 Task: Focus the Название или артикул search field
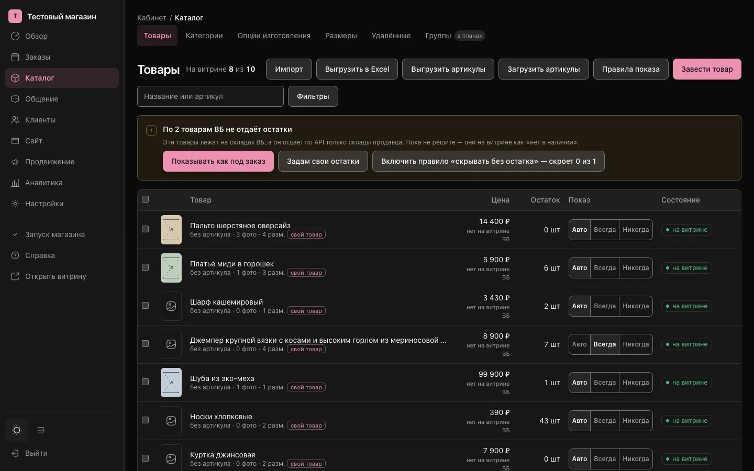pyautogui.click(x=210, y=96)
